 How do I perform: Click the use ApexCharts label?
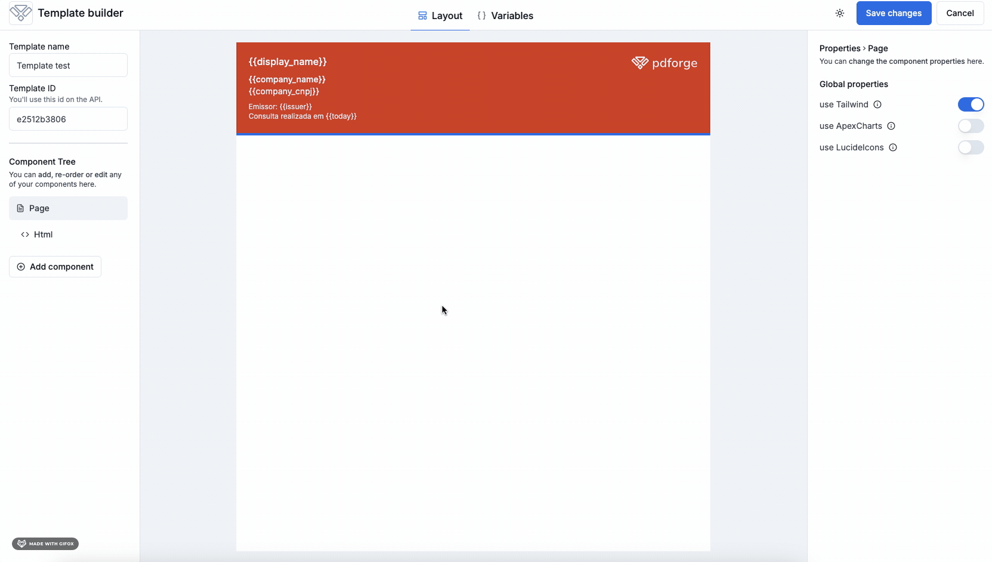[851, 126]
